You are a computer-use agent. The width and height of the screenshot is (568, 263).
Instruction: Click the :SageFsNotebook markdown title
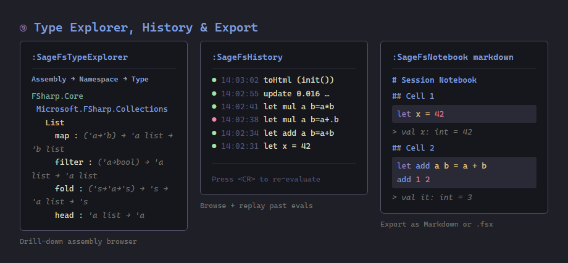pyautogui.click(x=453, y=57)
